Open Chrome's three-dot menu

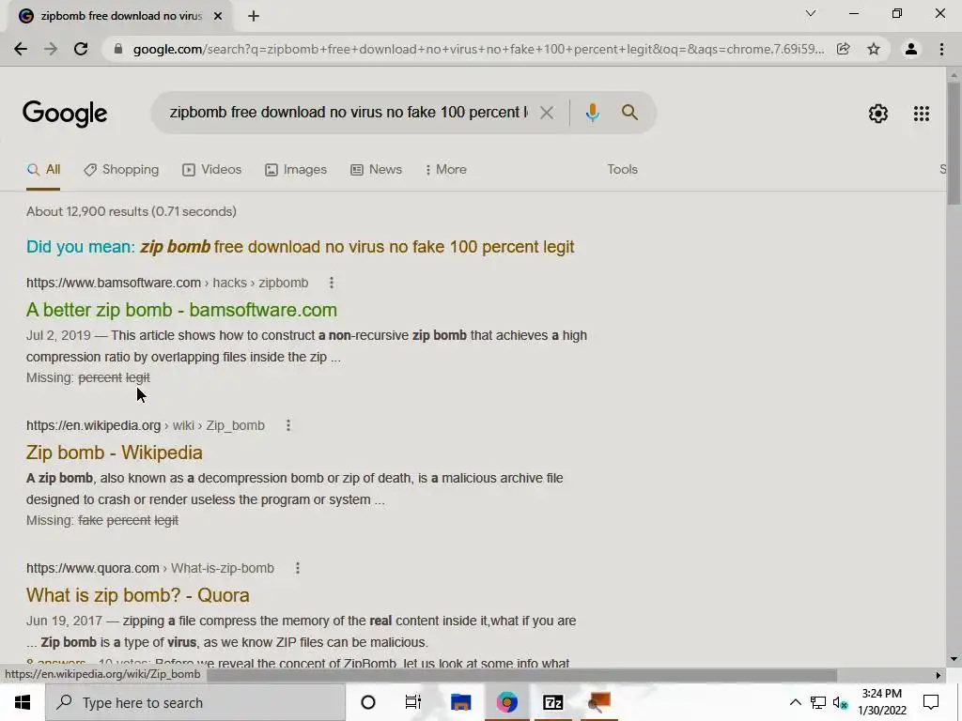941,49
